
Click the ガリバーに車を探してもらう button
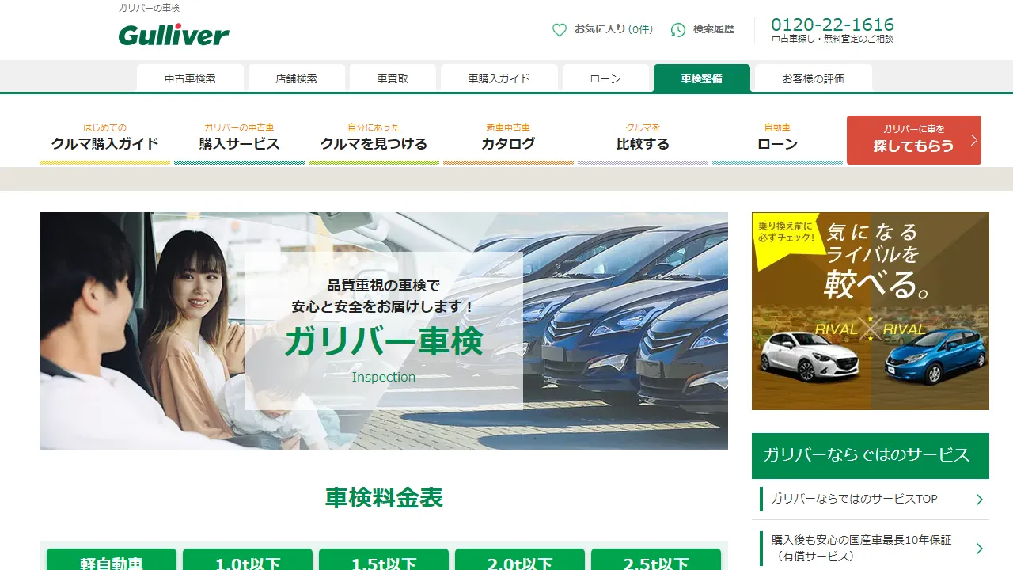coord(914,140)
